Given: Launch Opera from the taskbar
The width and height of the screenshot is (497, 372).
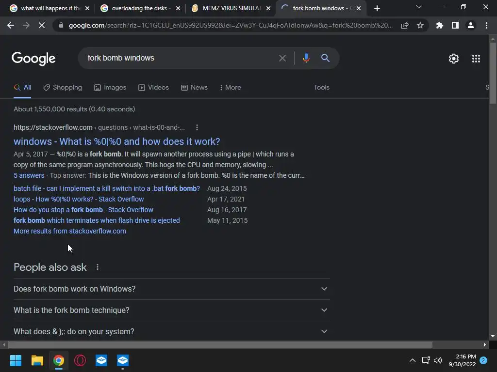Looking at the screenshot, I should point(80,360).
